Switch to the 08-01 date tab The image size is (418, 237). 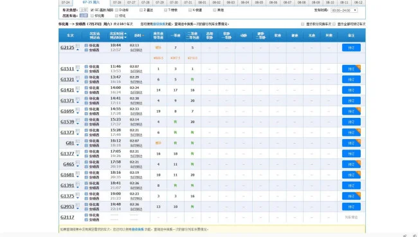[x=202, y=3]
